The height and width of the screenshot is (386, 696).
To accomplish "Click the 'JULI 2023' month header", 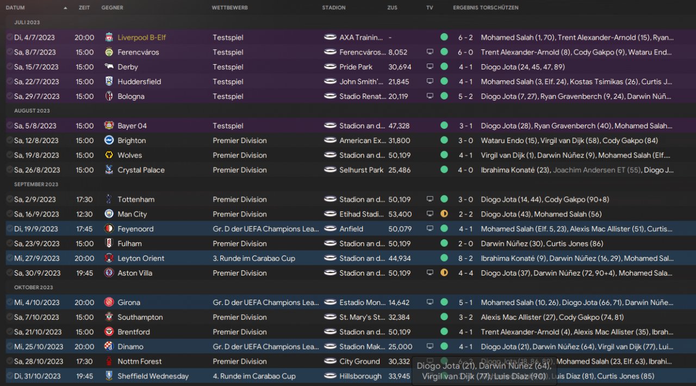I will 27,23.
